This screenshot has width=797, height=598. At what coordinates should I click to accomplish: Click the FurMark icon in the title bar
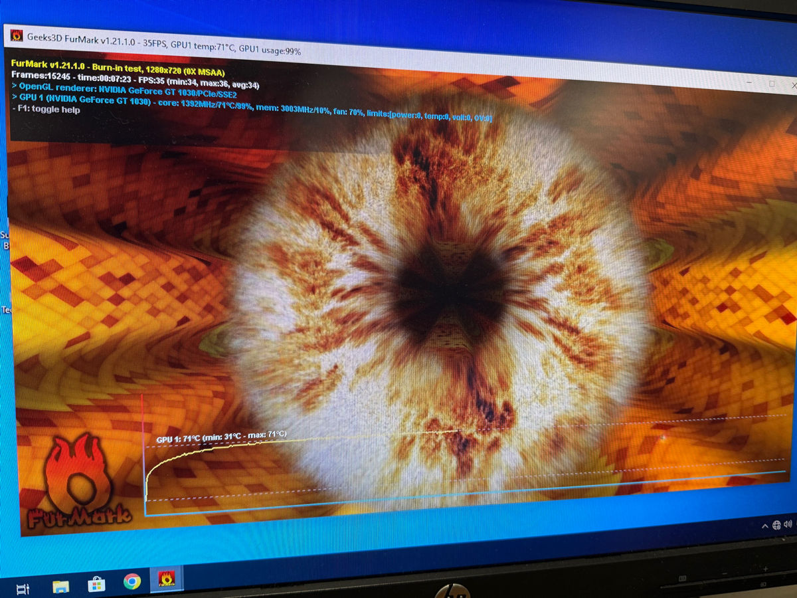[x=16, y=35]
